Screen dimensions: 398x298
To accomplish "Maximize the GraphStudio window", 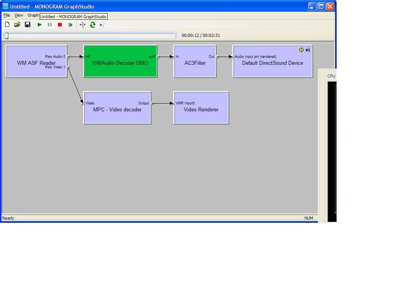I will pos(321,6).
